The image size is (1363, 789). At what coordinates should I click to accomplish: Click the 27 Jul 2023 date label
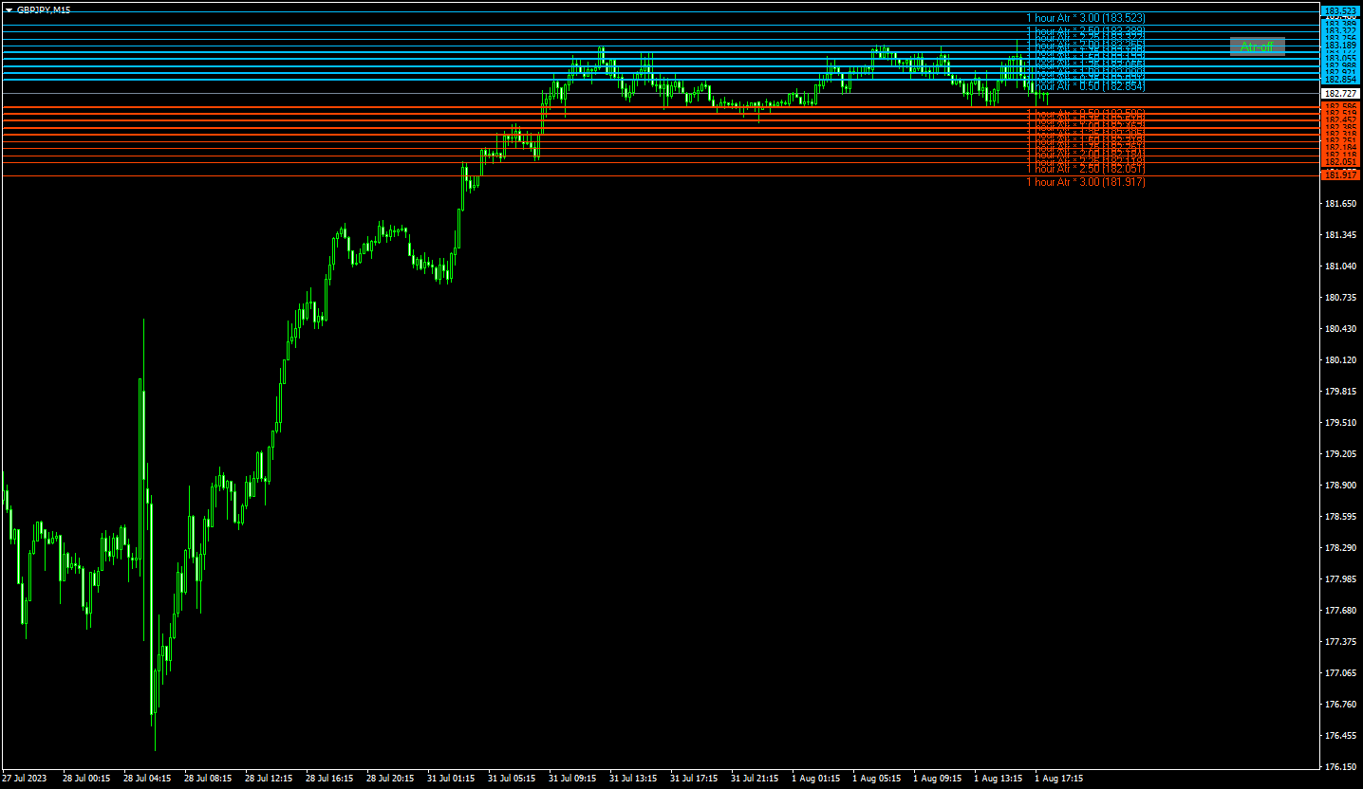click(25, 779)
